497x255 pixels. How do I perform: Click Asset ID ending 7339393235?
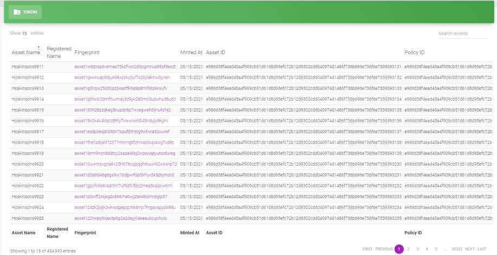pyautogui.click(x=304, y=218)
